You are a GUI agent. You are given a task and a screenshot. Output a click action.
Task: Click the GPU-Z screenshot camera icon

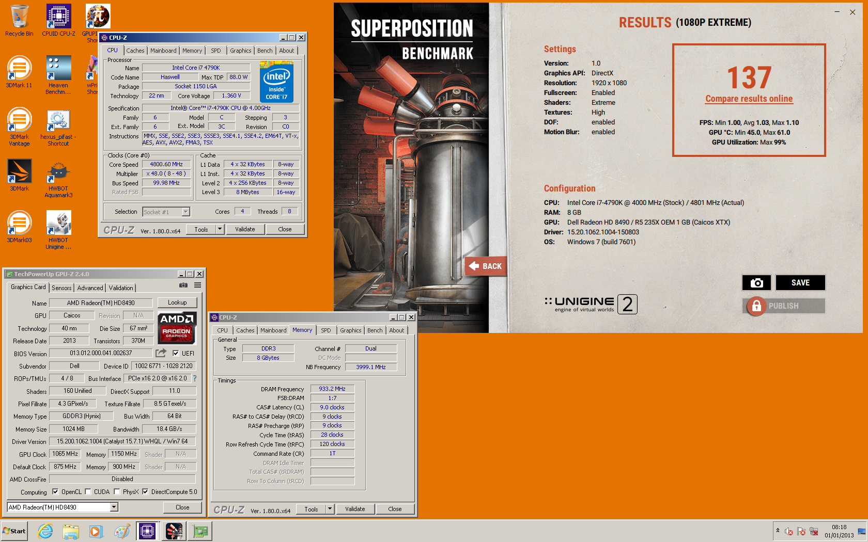(183, 285)
